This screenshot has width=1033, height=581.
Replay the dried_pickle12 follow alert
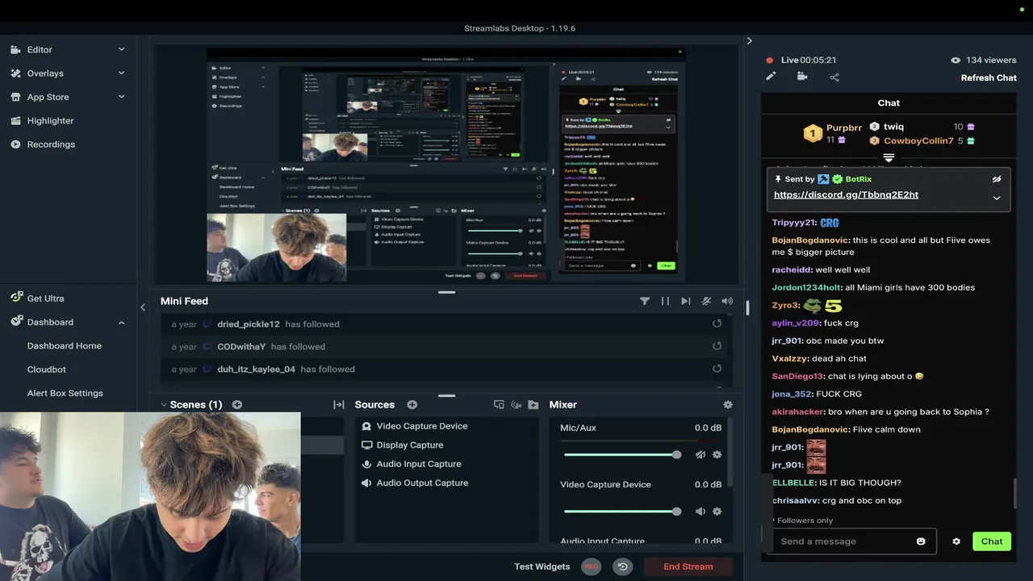[717, 324]
